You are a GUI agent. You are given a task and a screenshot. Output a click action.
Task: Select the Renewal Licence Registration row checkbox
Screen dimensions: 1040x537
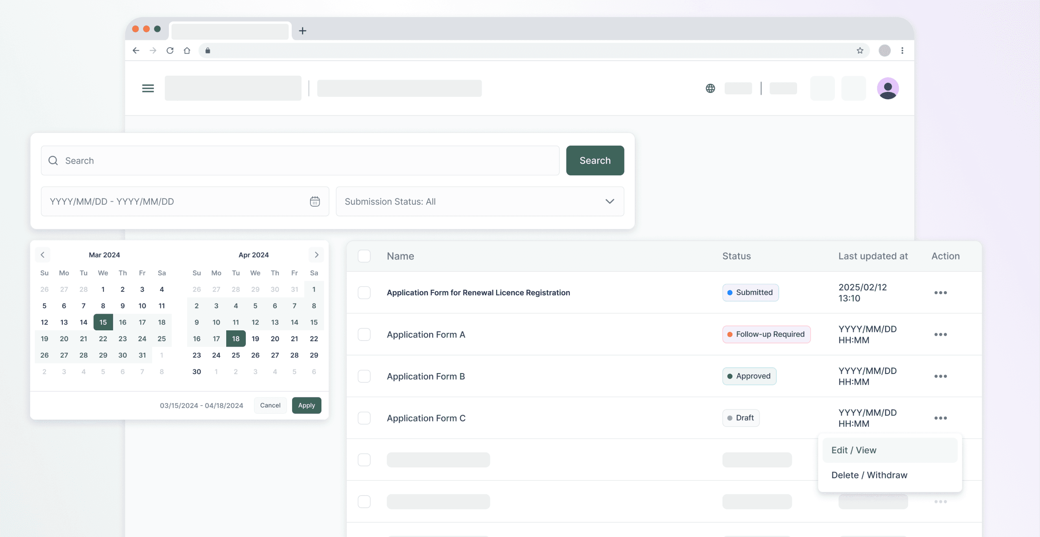pos(364,293)
